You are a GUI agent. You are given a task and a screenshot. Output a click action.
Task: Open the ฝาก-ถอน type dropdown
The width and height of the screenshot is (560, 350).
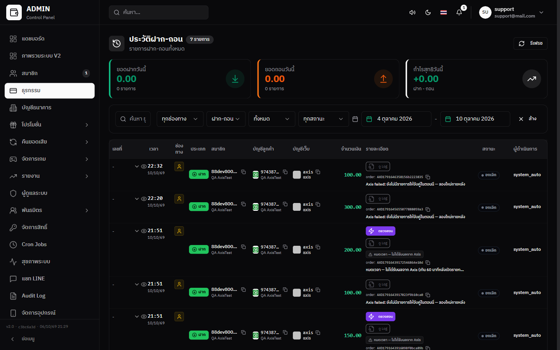point(226,119)
